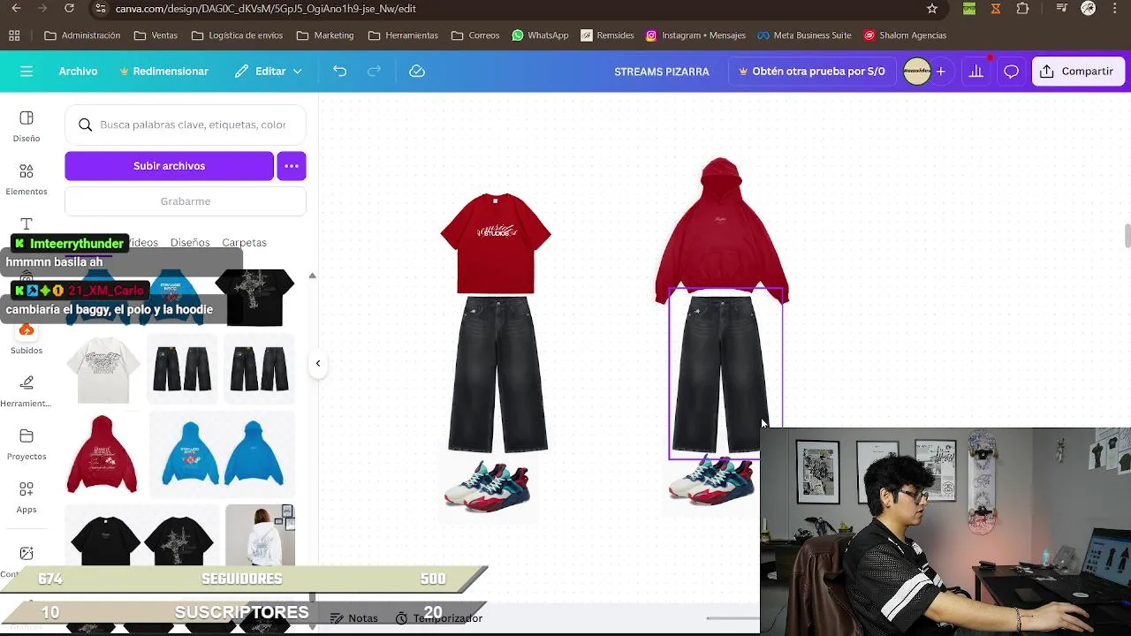This screenshot has width=1131, height=636.
Task: Click the redo arrow icon
Action: click(x=374, y=72)
